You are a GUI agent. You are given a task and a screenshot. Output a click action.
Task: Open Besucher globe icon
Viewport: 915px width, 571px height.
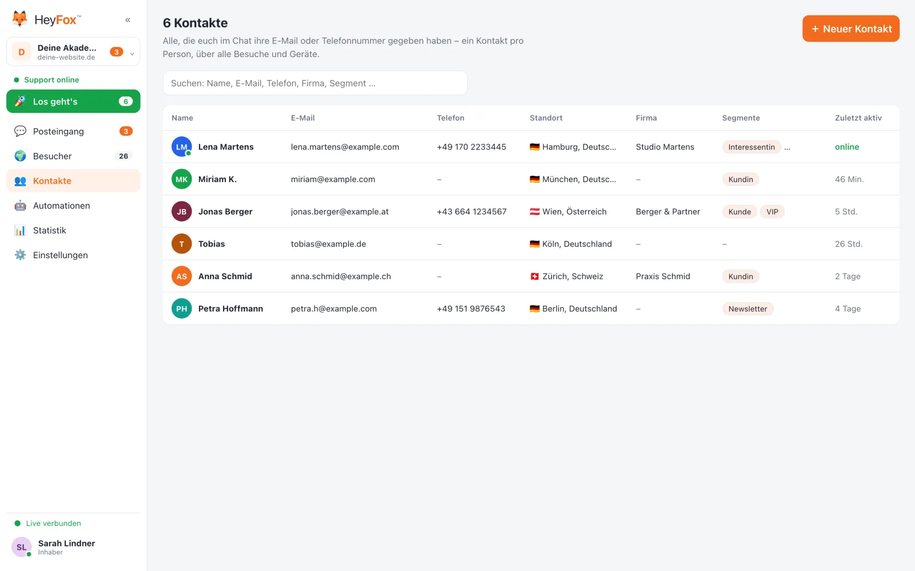(x=20, y=156)
